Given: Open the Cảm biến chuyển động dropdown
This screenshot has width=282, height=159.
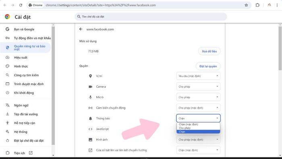Looking at the screenshot, I should click(198, 108).
